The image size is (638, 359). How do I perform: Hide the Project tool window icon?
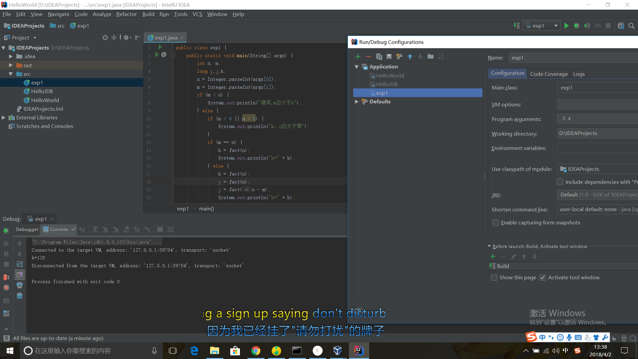(x=138, y=37)
